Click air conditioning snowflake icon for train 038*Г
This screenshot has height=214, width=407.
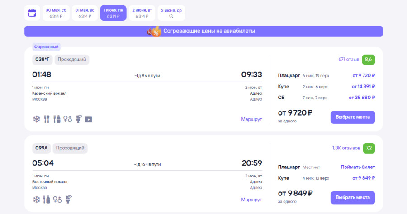coord(37,119)
